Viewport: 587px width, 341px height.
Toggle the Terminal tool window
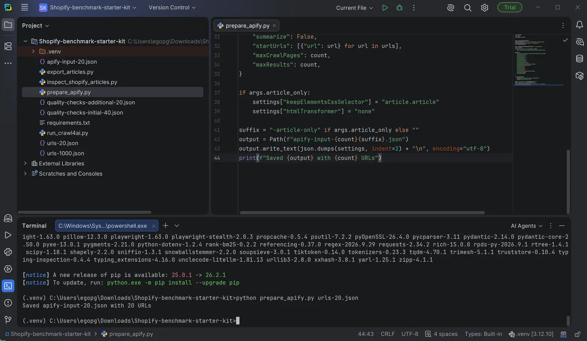point(8,286)
